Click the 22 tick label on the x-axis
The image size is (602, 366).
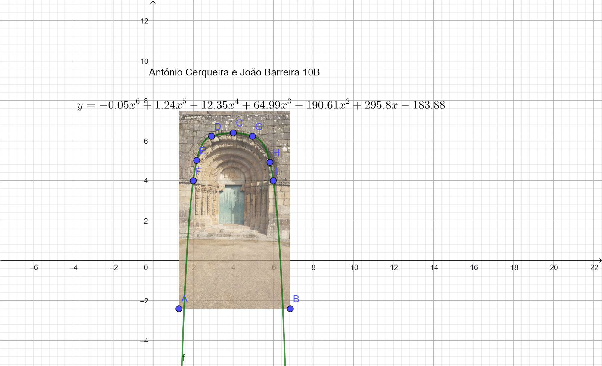click(594, 268)
